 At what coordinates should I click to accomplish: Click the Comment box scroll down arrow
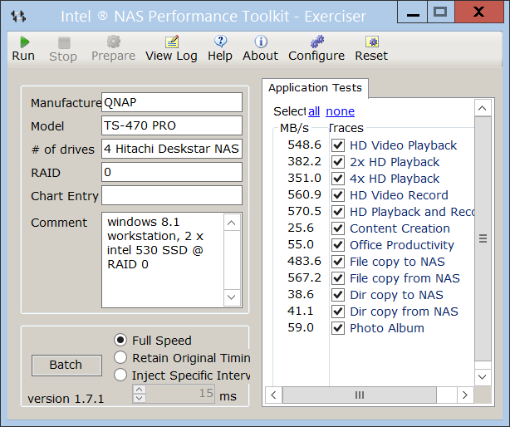click(x=232, y=297)
